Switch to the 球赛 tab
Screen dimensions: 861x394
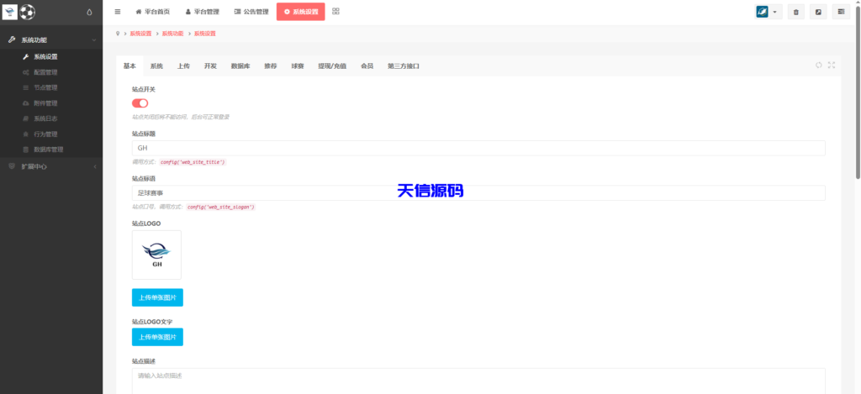[298, 66]
